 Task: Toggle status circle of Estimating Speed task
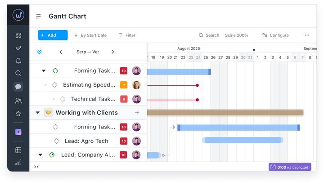[x=54, y=85]
